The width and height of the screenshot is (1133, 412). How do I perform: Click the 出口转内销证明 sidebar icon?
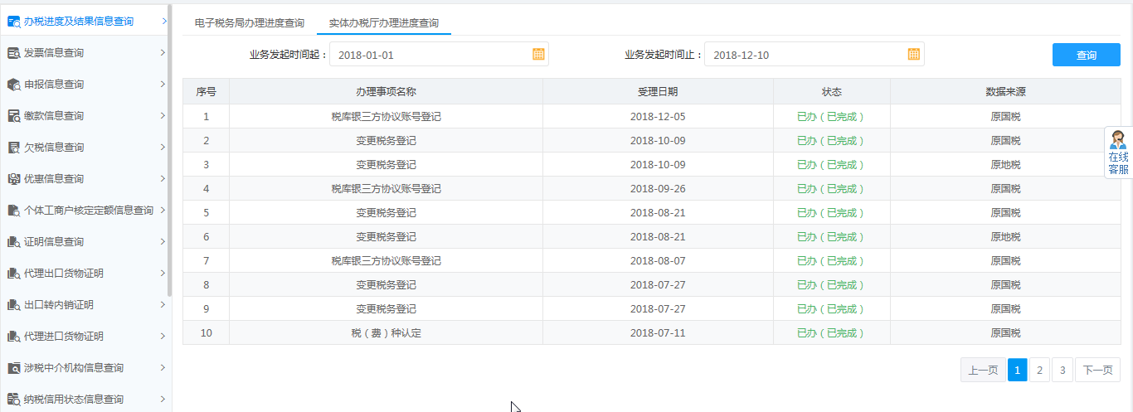13,305
